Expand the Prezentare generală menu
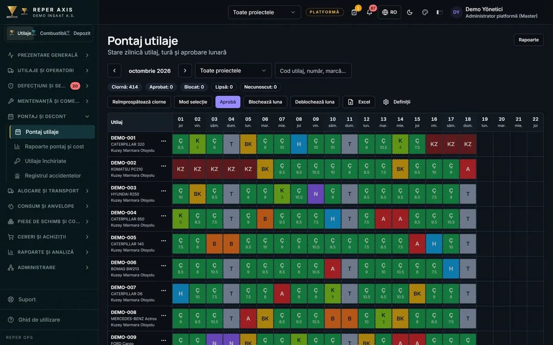The width and height of the screenshot is (553, 345). 49,55
